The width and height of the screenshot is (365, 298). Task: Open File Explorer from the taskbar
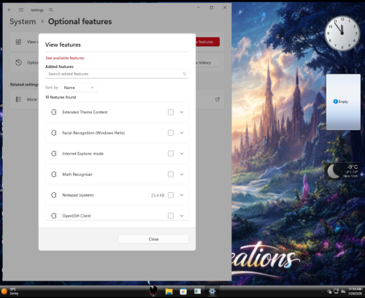(169, 291)
